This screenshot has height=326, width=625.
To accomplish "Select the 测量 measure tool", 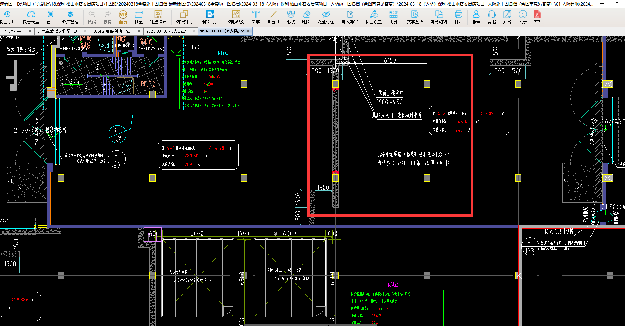I will pos(138,17).
